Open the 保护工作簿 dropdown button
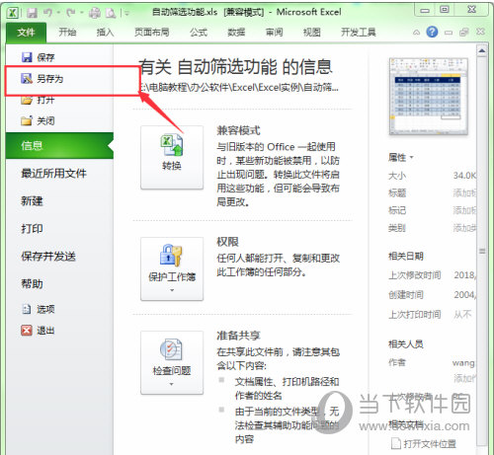The image size is (494, 455). point(172,268)
